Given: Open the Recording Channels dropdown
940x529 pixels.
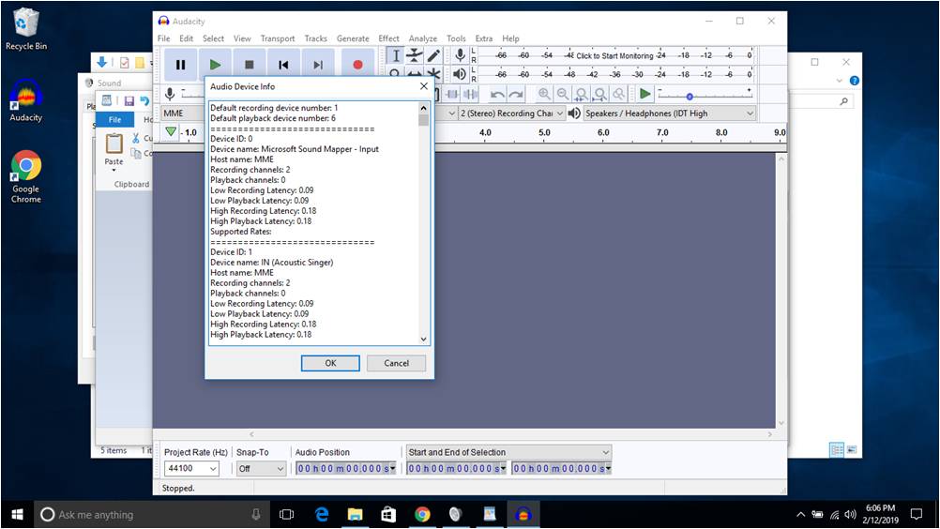Looking at the screenshot, I should 511,113.
